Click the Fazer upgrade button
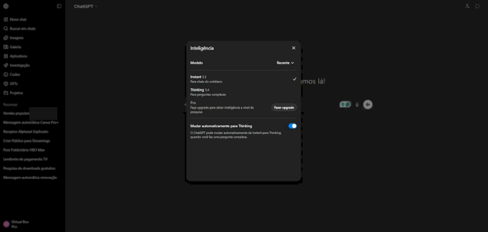 284,107
